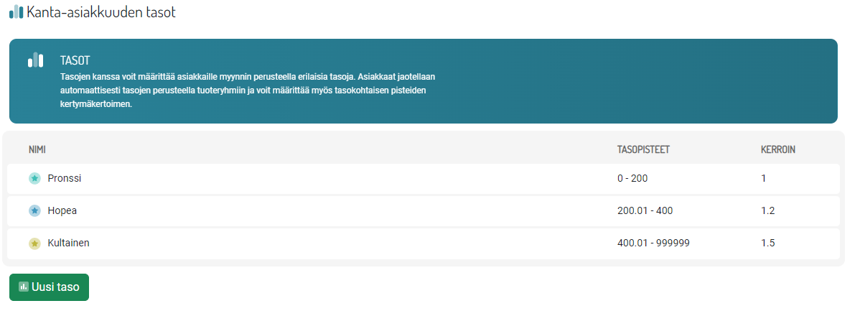Click the Hopea tier blue star icon
The height and width of the screenshot is (311, 855).
pos(34,211)
